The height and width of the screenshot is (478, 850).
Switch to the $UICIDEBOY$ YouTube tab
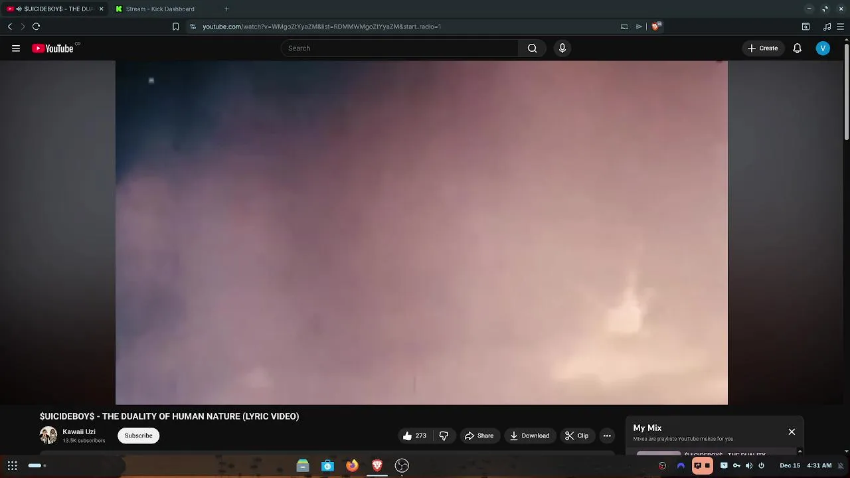point(54,9)
